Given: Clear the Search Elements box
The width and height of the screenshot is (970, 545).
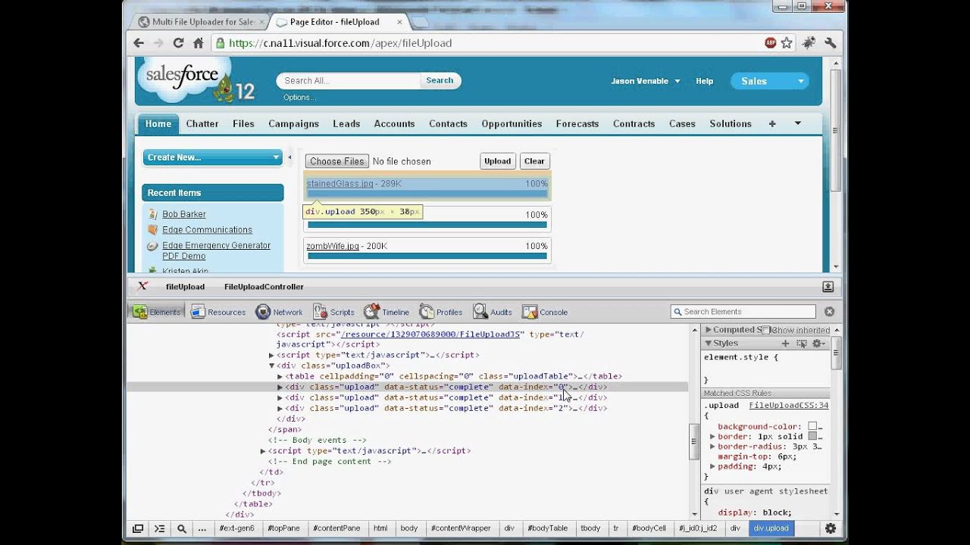Looking at the screenshot, I should point(829,312).
